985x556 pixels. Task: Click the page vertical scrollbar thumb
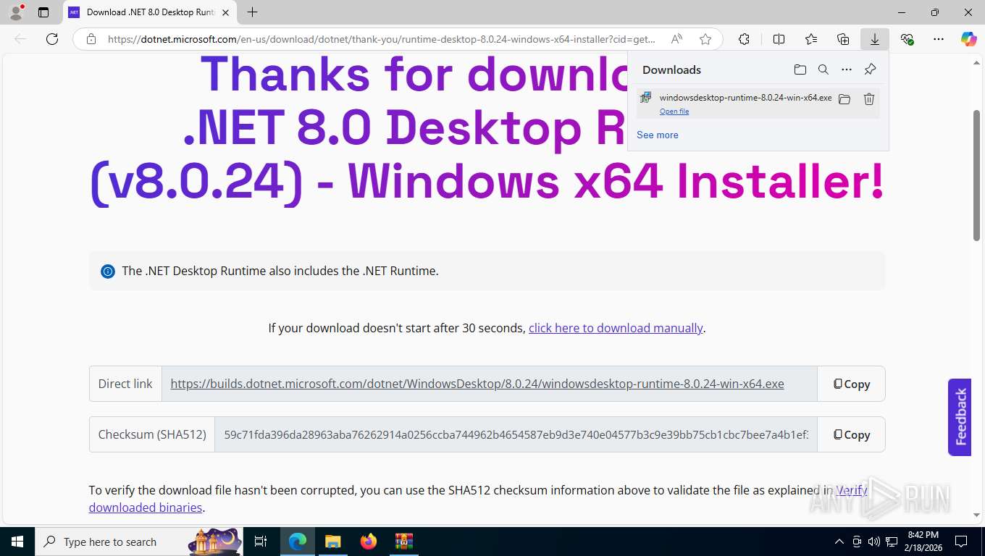977,175
